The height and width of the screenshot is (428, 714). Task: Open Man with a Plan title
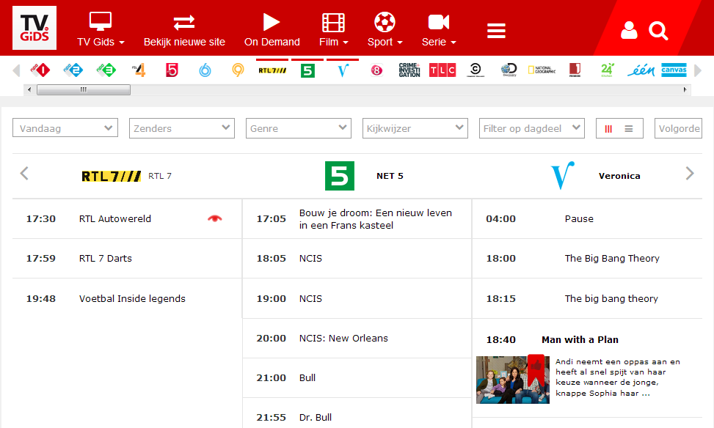point(580,339)
